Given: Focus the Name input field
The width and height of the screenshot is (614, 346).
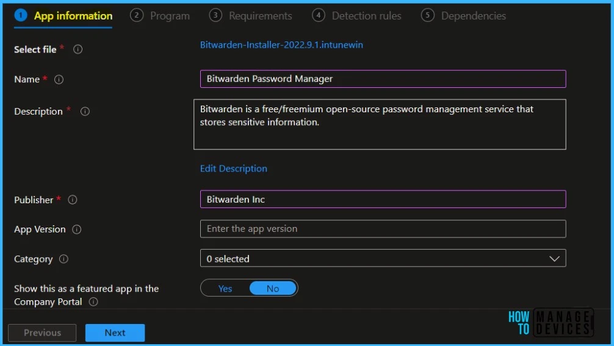Looking at the screenshot, I should click(x=383, y=79).
